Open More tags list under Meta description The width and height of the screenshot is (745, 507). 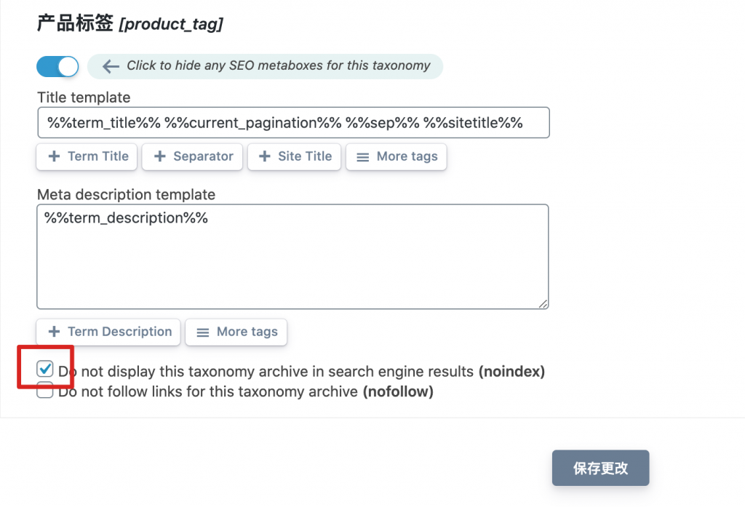tap(236, 332)
